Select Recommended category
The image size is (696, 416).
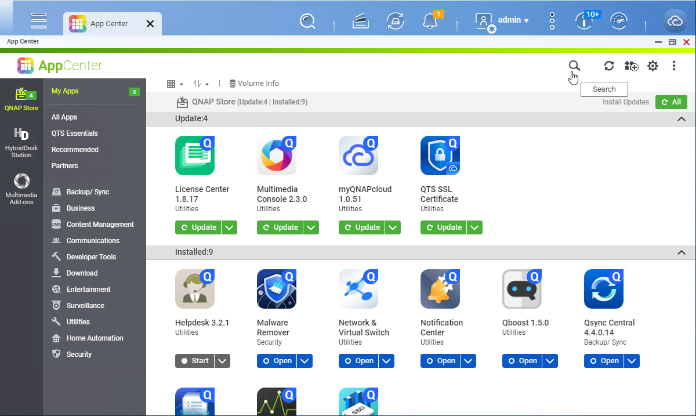(x=75, y=150)
